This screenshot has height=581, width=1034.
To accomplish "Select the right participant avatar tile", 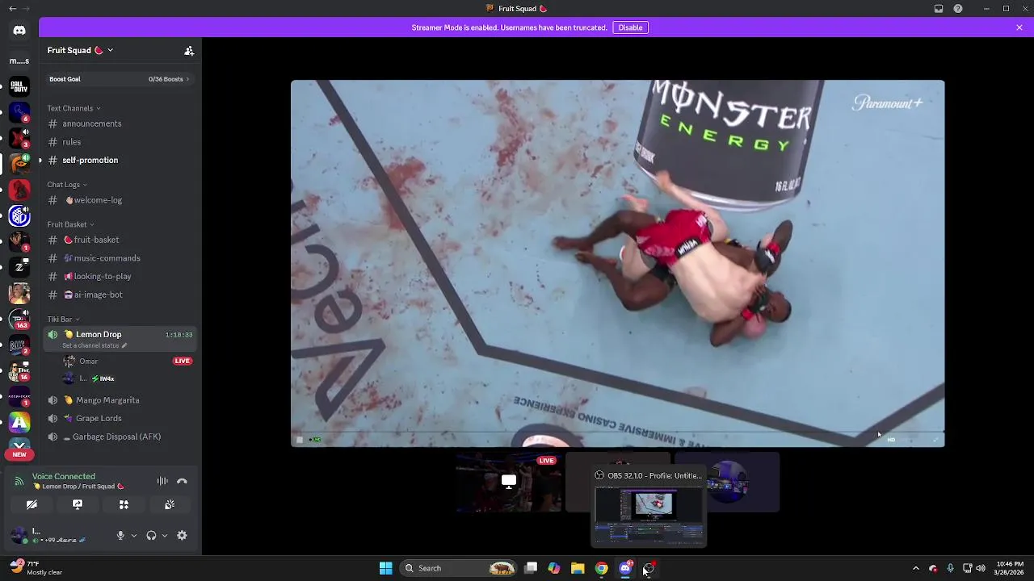I will click(727, 483).
